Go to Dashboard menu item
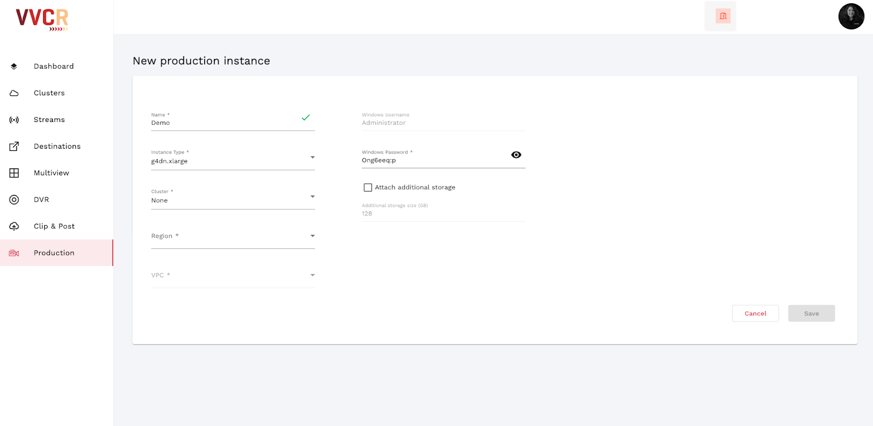This screenshot has height=426, width=873. click(57, 66)
